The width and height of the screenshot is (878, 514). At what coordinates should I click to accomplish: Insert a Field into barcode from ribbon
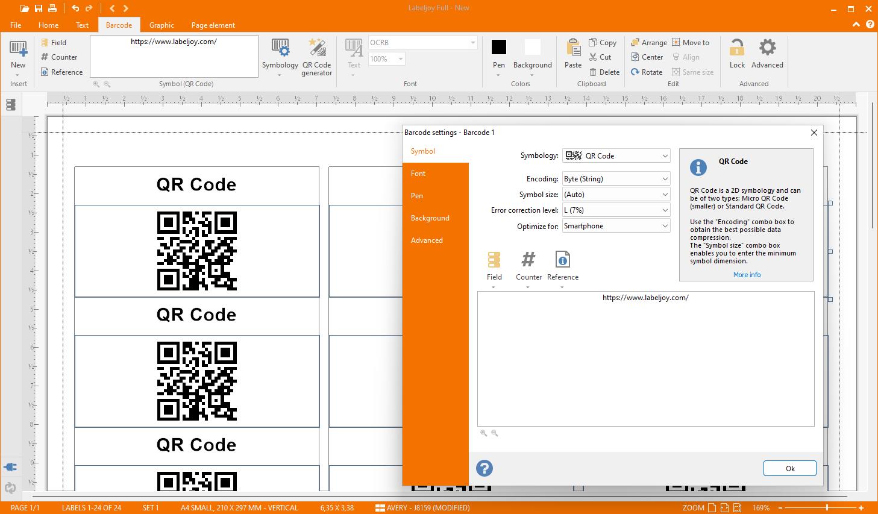click(x=54, y=42)
